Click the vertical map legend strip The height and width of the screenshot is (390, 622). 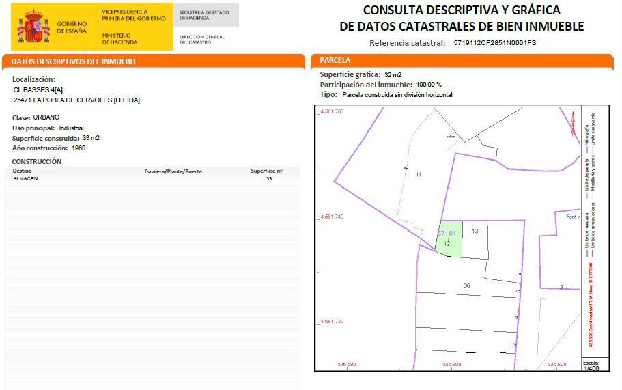pyautogui.click(x=590, y=232)
